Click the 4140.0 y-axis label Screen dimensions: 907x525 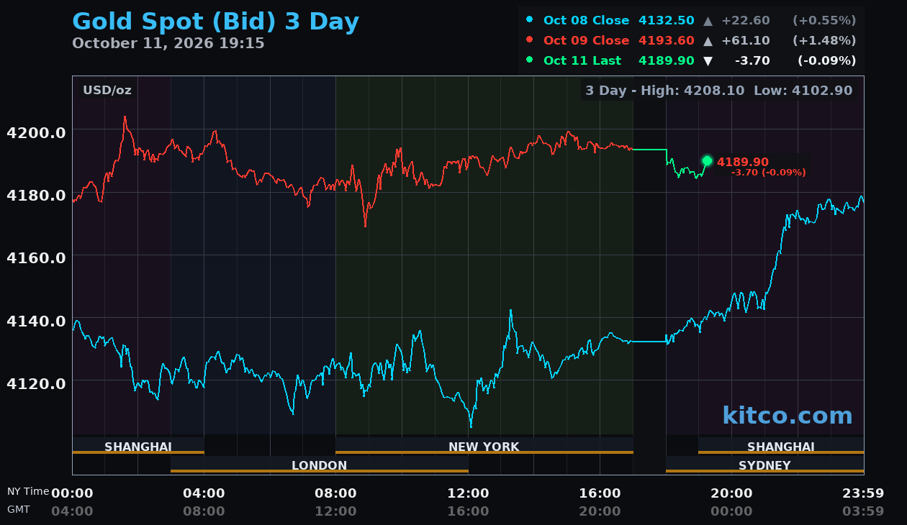[x=36, y=321]
